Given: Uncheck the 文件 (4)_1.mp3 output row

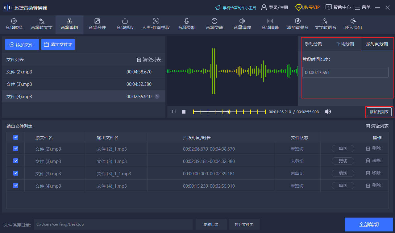Looking at the screenshot, I should tap(15, 185).
